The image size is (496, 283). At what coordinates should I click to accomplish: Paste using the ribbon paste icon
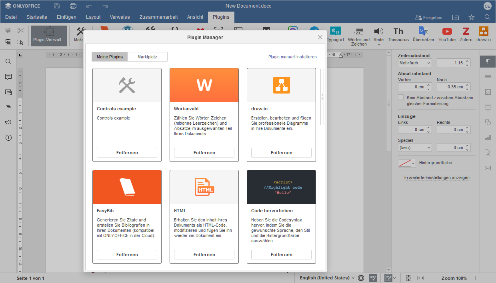[x=8, y=42]
